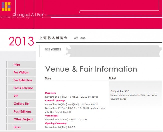
Task: Click the 'School children, students ¥25' text
Action: pos(128,95)
